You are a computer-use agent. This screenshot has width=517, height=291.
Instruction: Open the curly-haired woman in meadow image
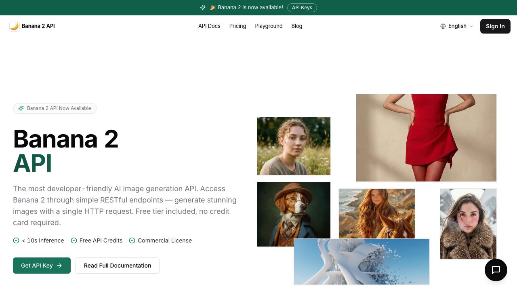294,146
